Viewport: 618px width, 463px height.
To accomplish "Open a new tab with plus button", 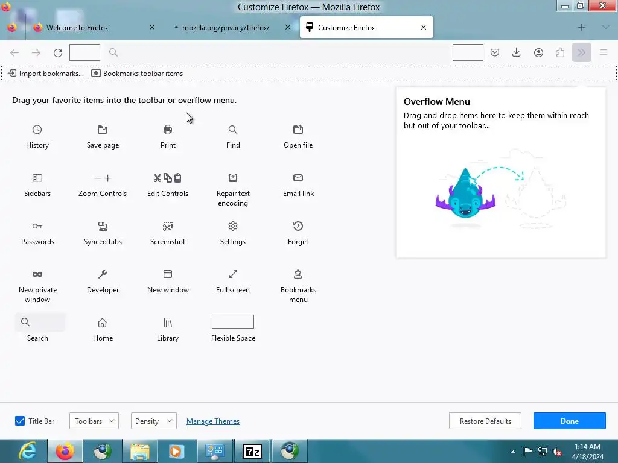I will pos(581,27).
